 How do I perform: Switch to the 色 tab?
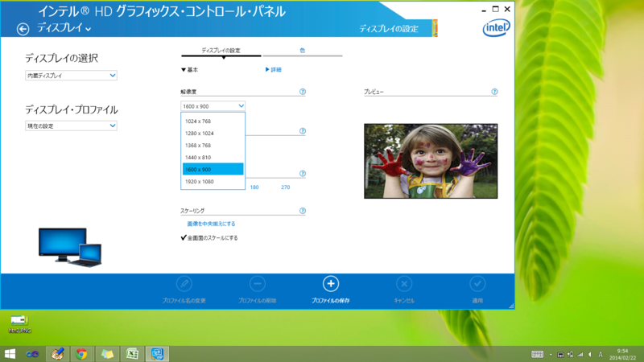[x=303, y=51]
